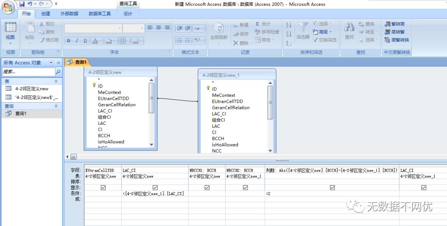Screen dimensions: 447x226
Task: Toggle 显示 checkbox for first LAC_CI column
Action: [x=155, y=188]
